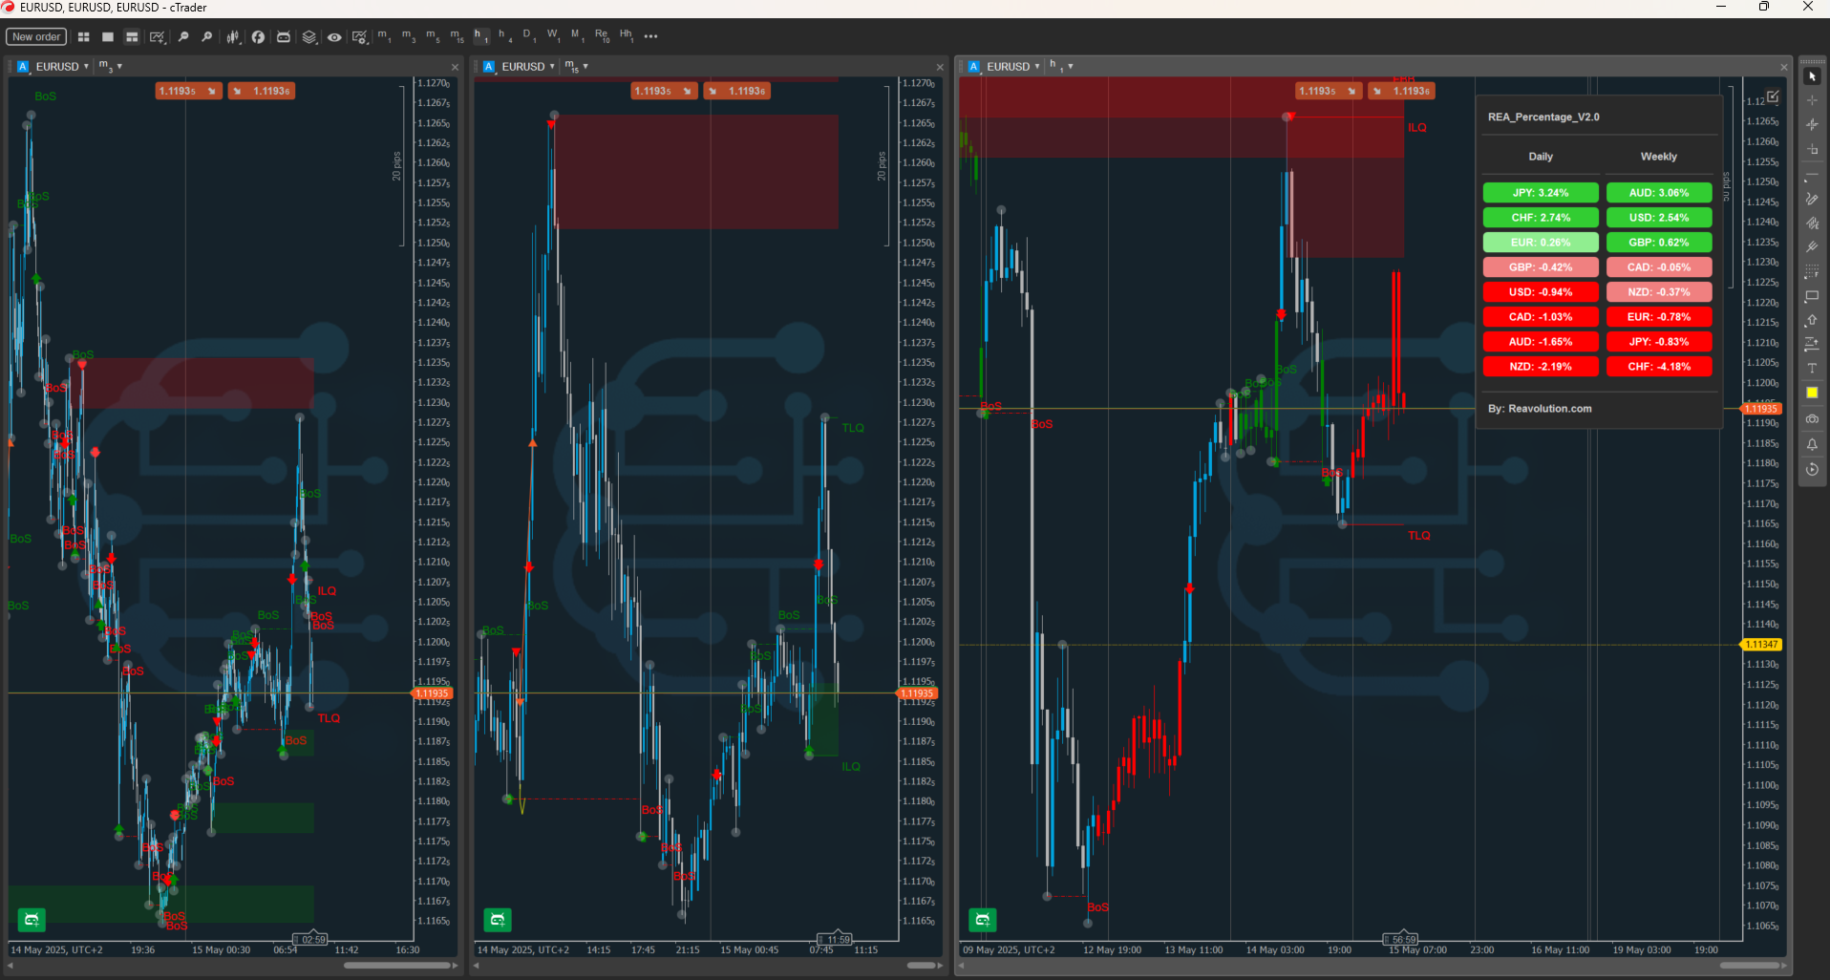Toggle the eye viewing options icon
1830x980 pixels.
coord(334,37)
